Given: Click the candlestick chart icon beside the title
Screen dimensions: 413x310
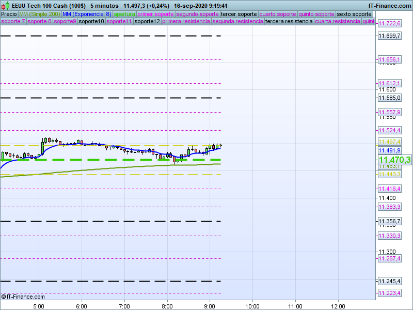Looking at the screenshot, I should 6,5.
